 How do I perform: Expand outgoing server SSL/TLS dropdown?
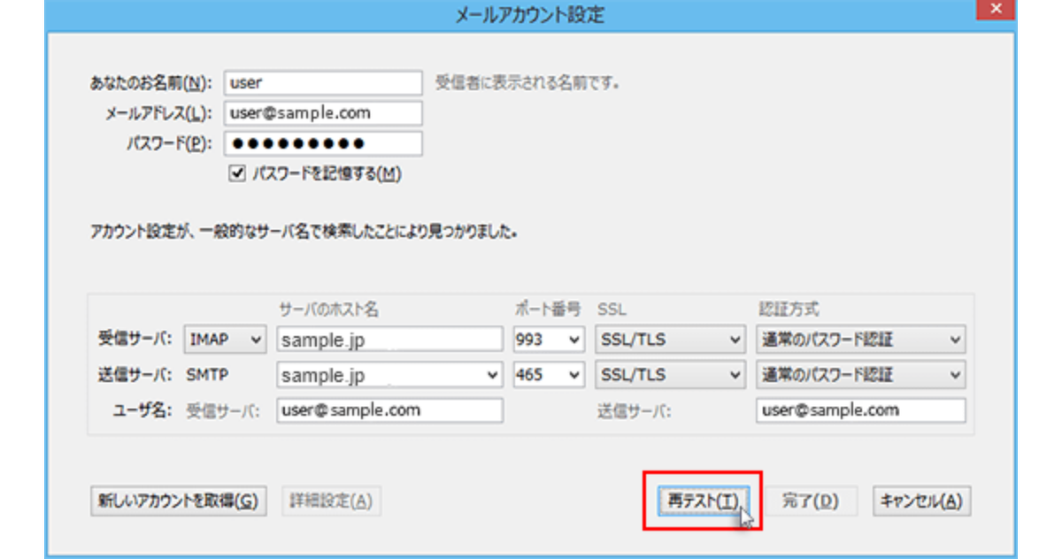click(670, 375)
